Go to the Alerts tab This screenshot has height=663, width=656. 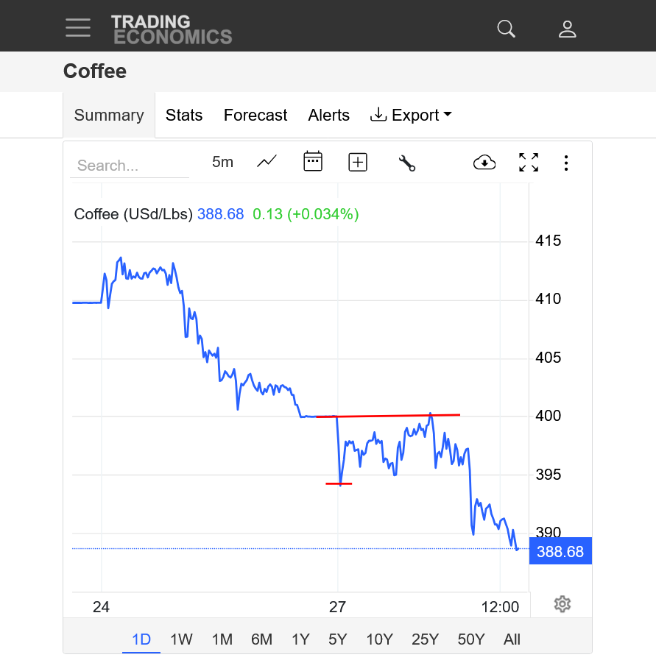click(x=329, y=116)
